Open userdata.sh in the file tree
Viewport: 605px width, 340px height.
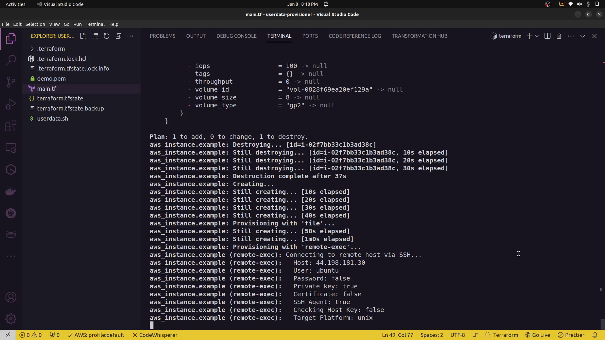click(x=52, y=118)
